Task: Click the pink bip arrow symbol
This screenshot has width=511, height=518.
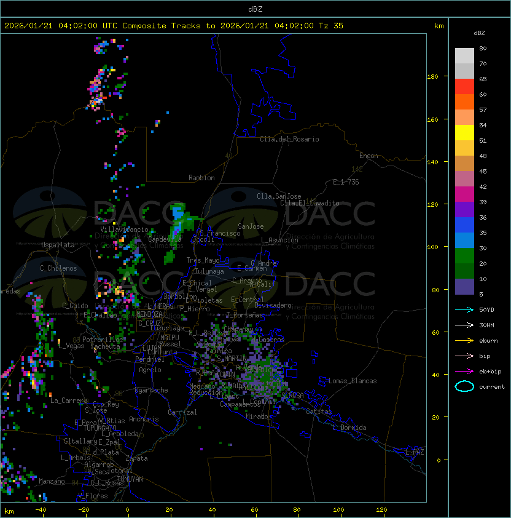Action: point(464,356)
